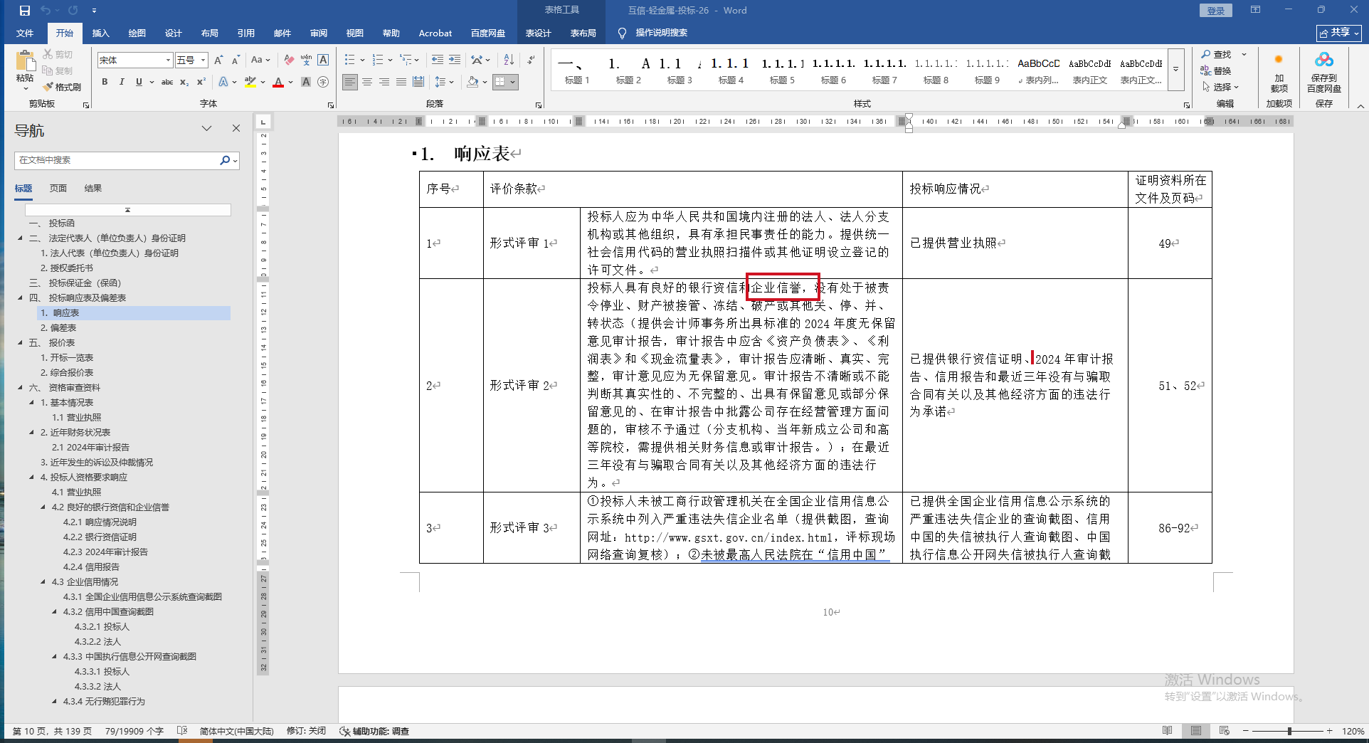1369x743 pixels.
Task: Go to 2. 偏差表 in navigation pane
Action: (58, 328)
